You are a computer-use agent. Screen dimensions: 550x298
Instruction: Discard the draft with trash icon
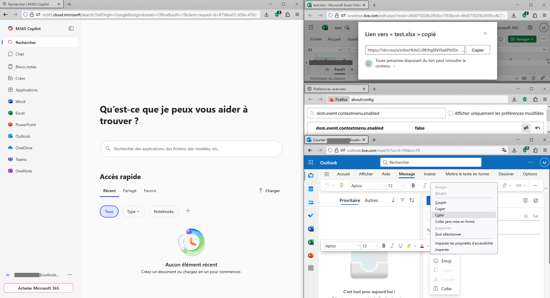[525, 200]
